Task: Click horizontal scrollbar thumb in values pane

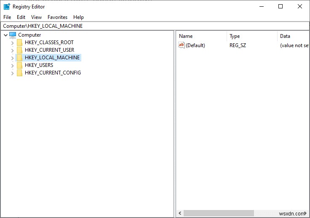Action: point(219,213)
